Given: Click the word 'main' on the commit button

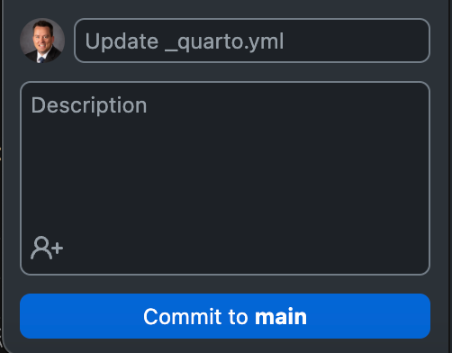Looking at the screenshot, I should (281, 316).
